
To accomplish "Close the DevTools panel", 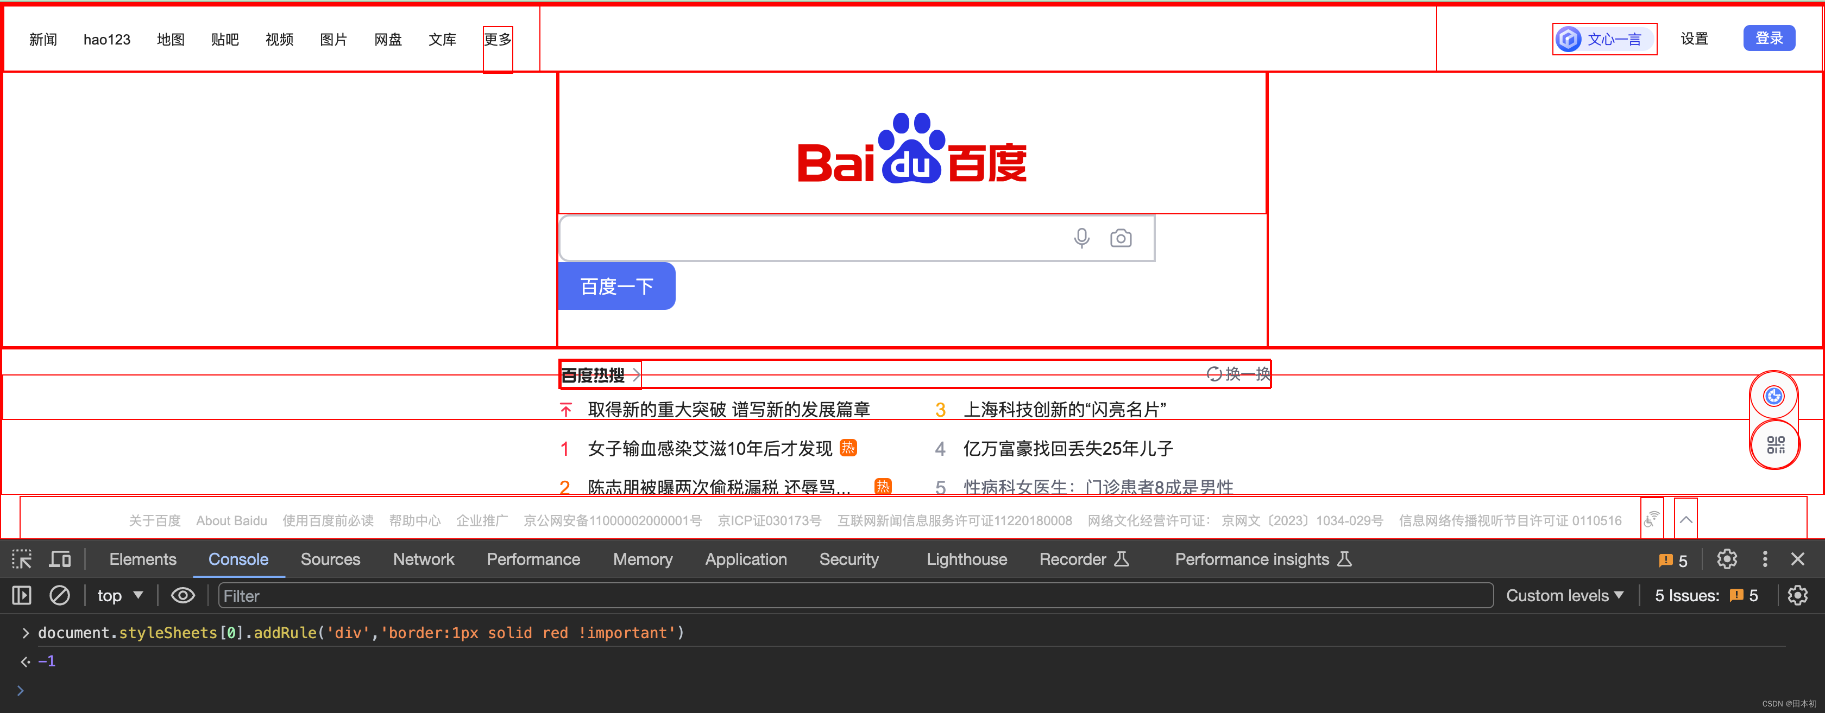I will point(1798,559).
